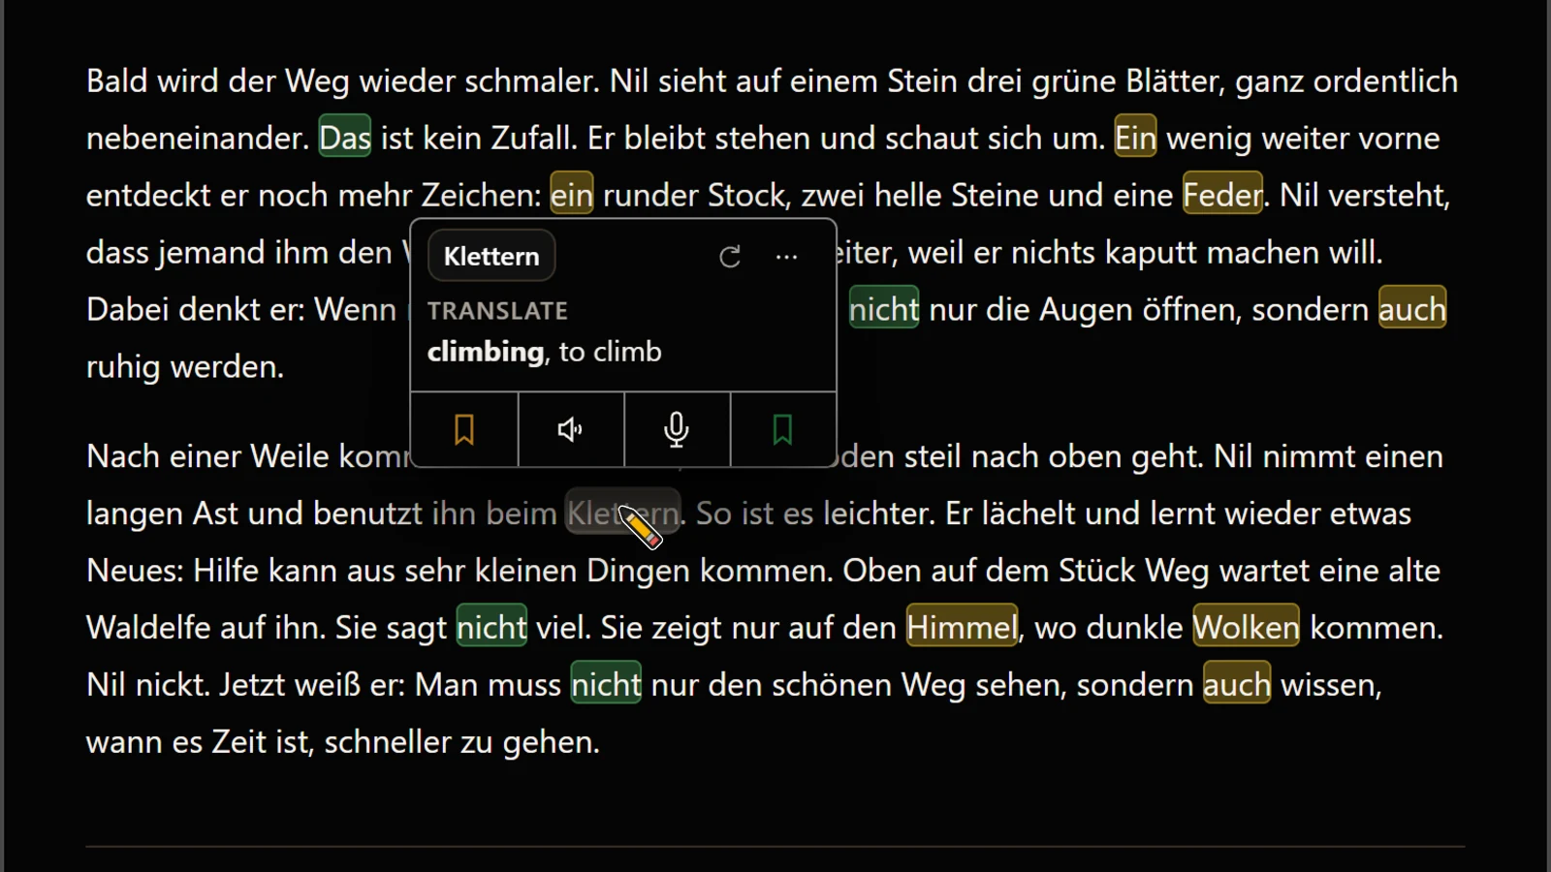Click the word 'schneller' in last line
The image size is (1551, 872).
click(x=387, y=741)
